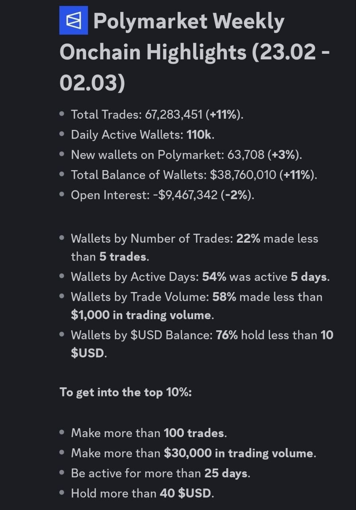
Task: Click the Wallets by Trade Volume line
Action: click(x=197, y=306)
